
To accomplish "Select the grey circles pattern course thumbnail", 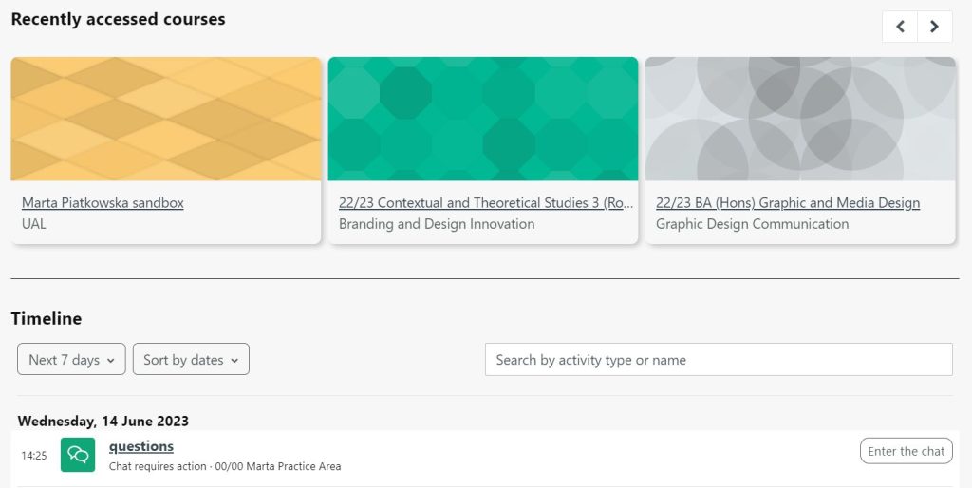I will 800,119.
